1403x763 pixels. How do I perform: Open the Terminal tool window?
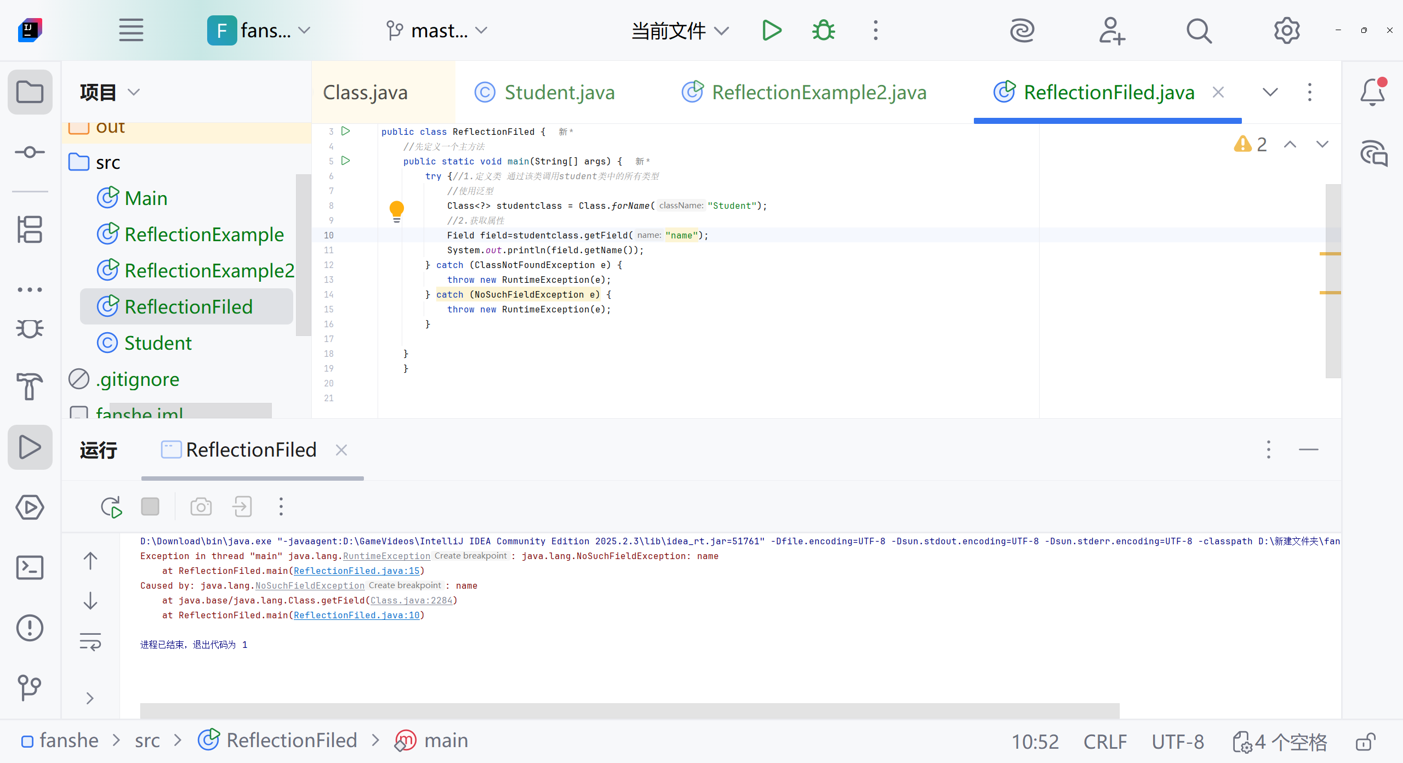(30, 568)
